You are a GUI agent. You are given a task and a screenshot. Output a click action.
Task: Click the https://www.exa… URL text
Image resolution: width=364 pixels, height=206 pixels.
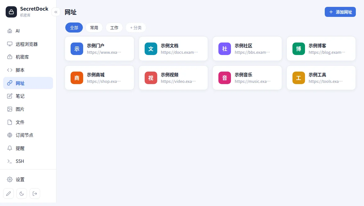104,52
